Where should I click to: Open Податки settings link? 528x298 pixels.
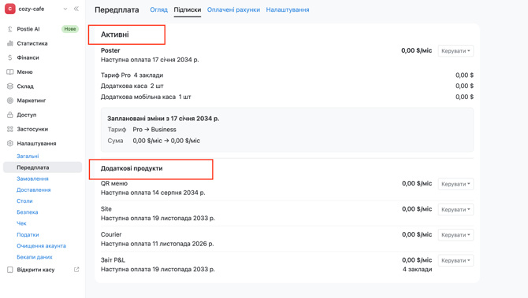pos(28,234)
